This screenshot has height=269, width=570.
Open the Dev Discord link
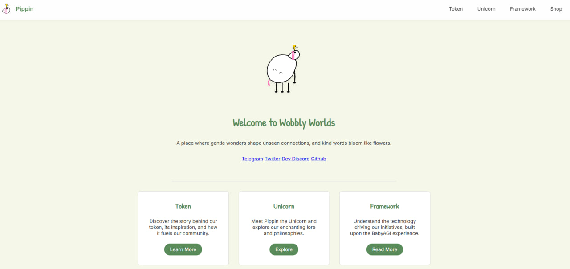pos(295,159)
